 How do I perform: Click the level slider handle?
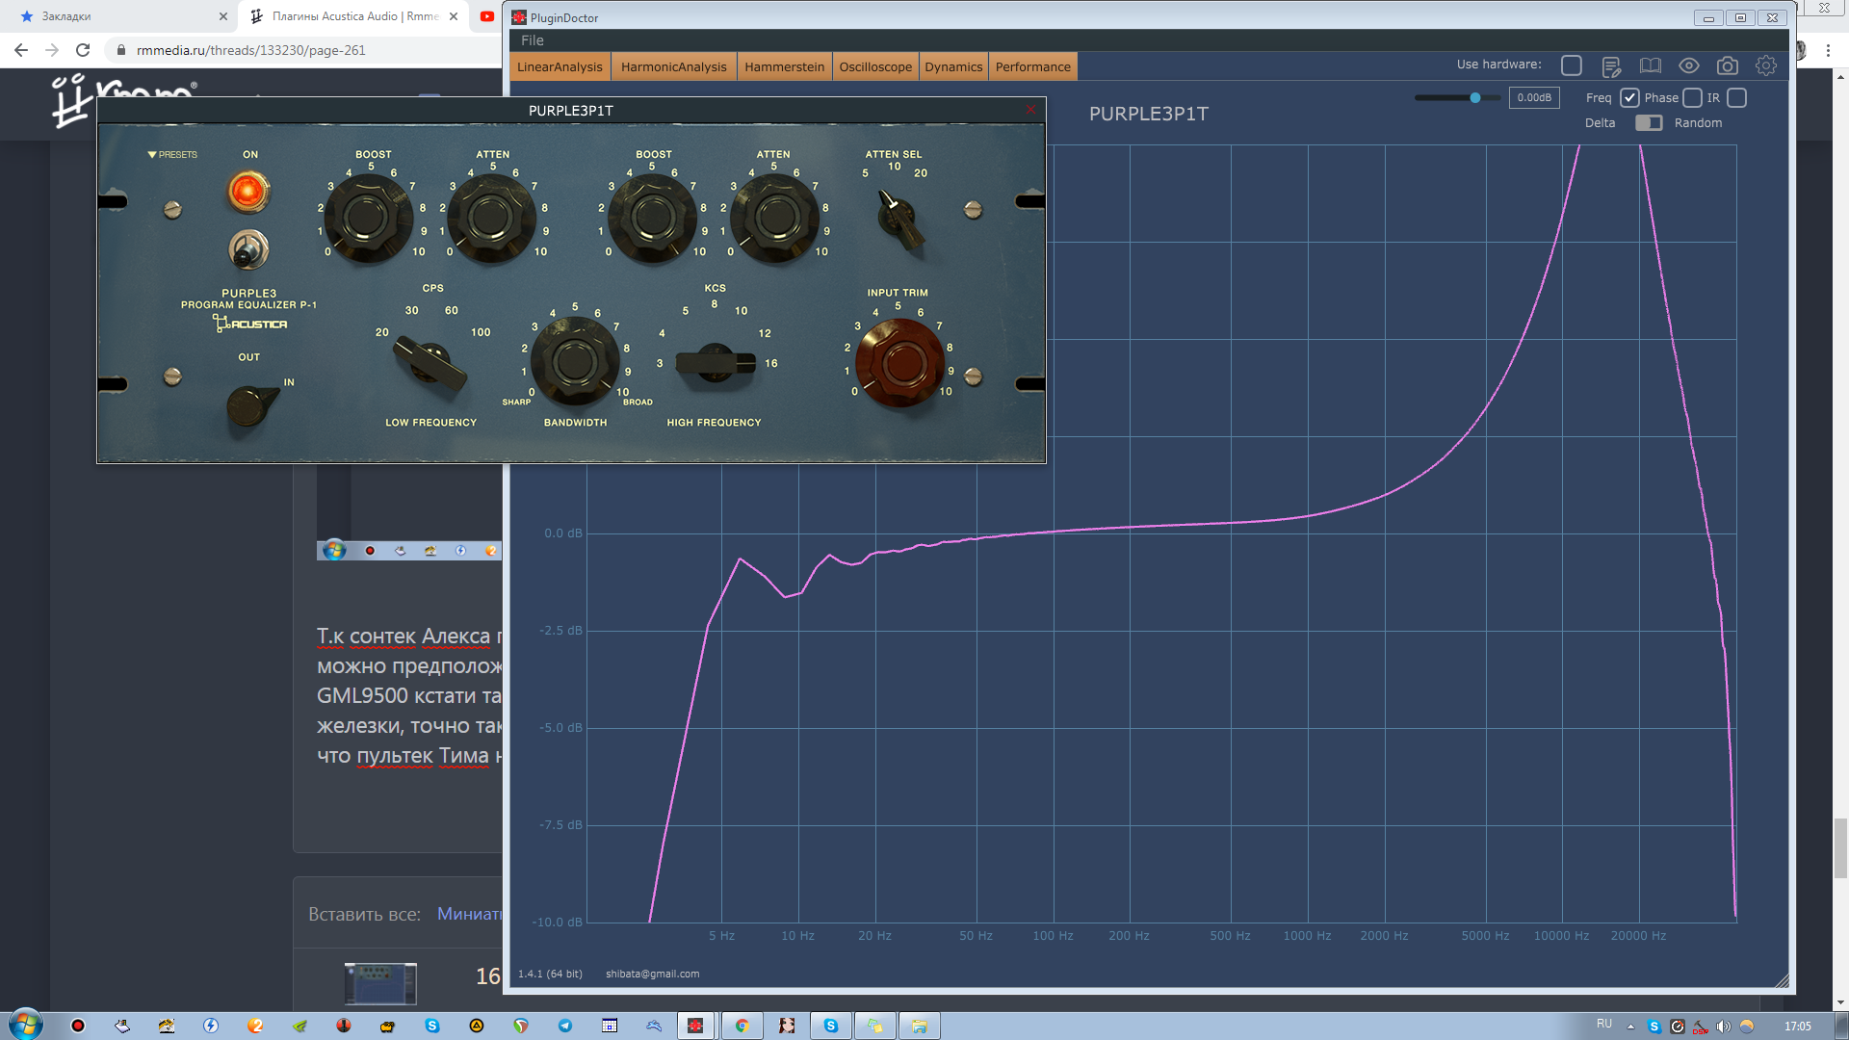[x=1474, y=98]
